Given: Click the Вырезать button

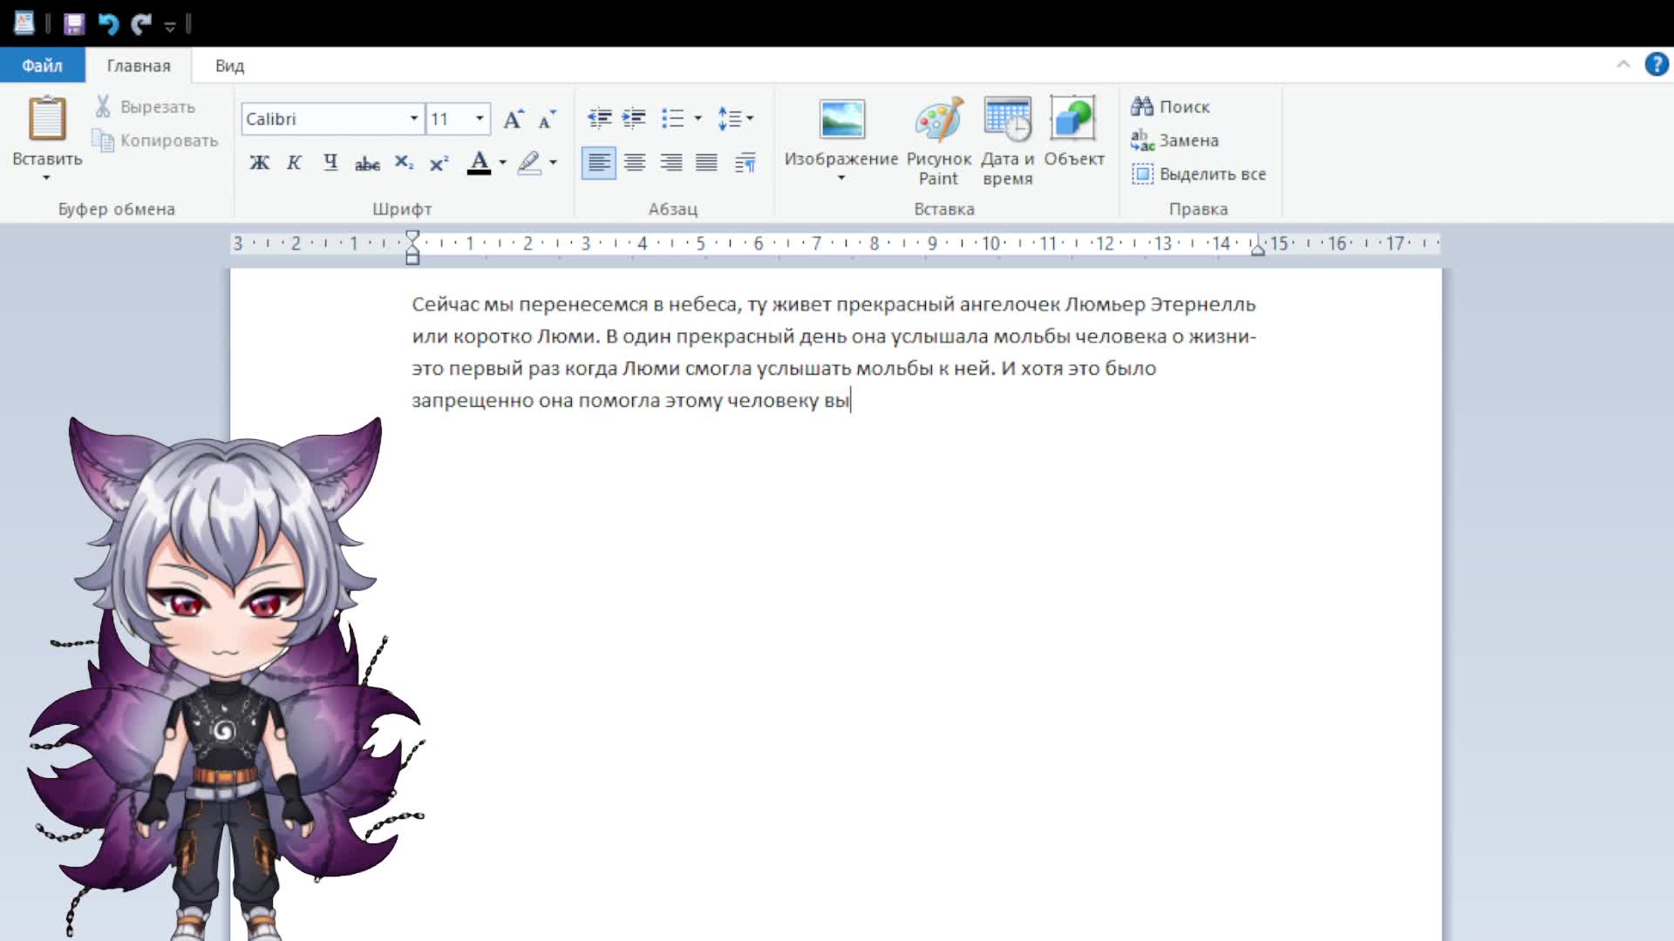Looking at the screenshot, I should [145, 106].
